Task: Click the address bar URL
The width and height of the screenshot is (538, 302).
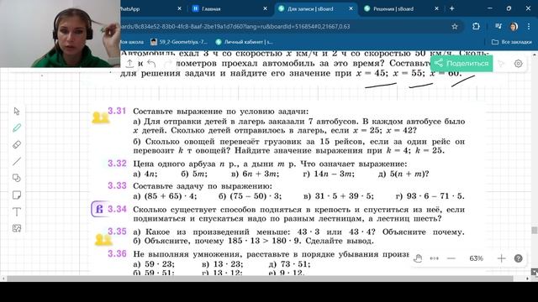Action: [235, 26]
